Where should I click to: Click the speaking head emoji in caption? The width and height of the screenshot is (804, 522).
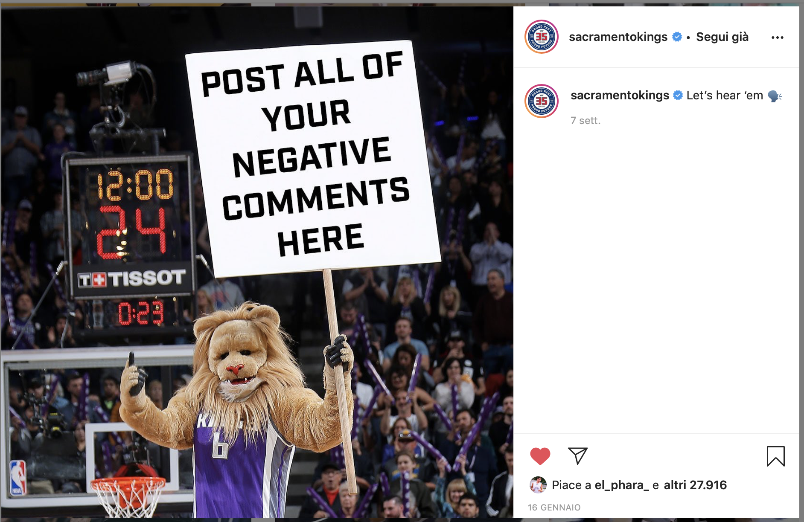(x=775, y=96)
